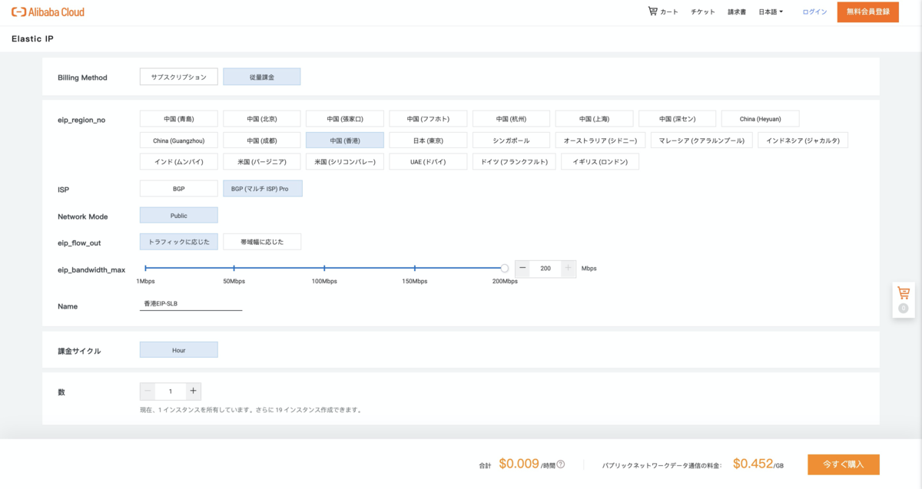Open 請求書 in top navigation

737,12
